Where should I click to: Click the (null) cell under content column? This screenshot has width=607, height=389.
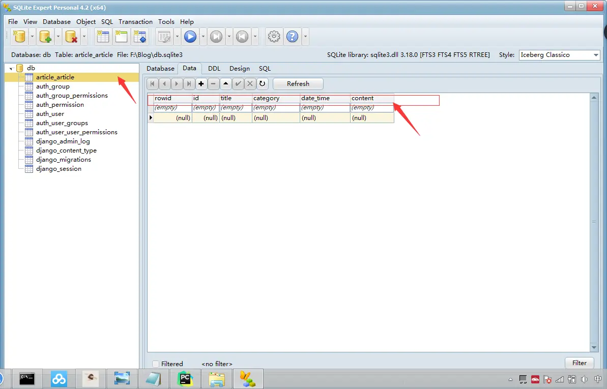[372, 117]
